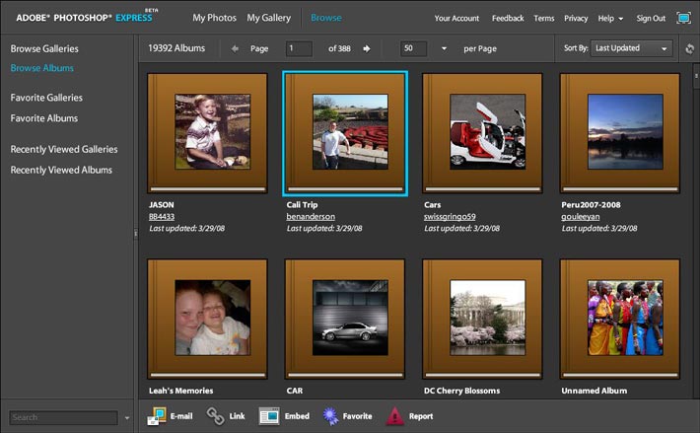Image resolution: width=700 pixels, height=433 pixels.
Task: Switch to My Gallery tab
Action: click(269, 18)
